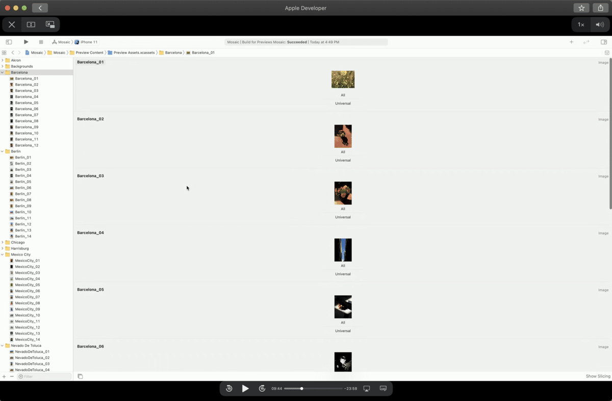Collapse the Mexico City folder
Screen dimensions: 612x401
point(3,255)
